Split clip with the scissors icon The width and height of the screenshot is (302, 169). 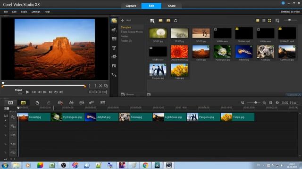[x=101, y=86]
